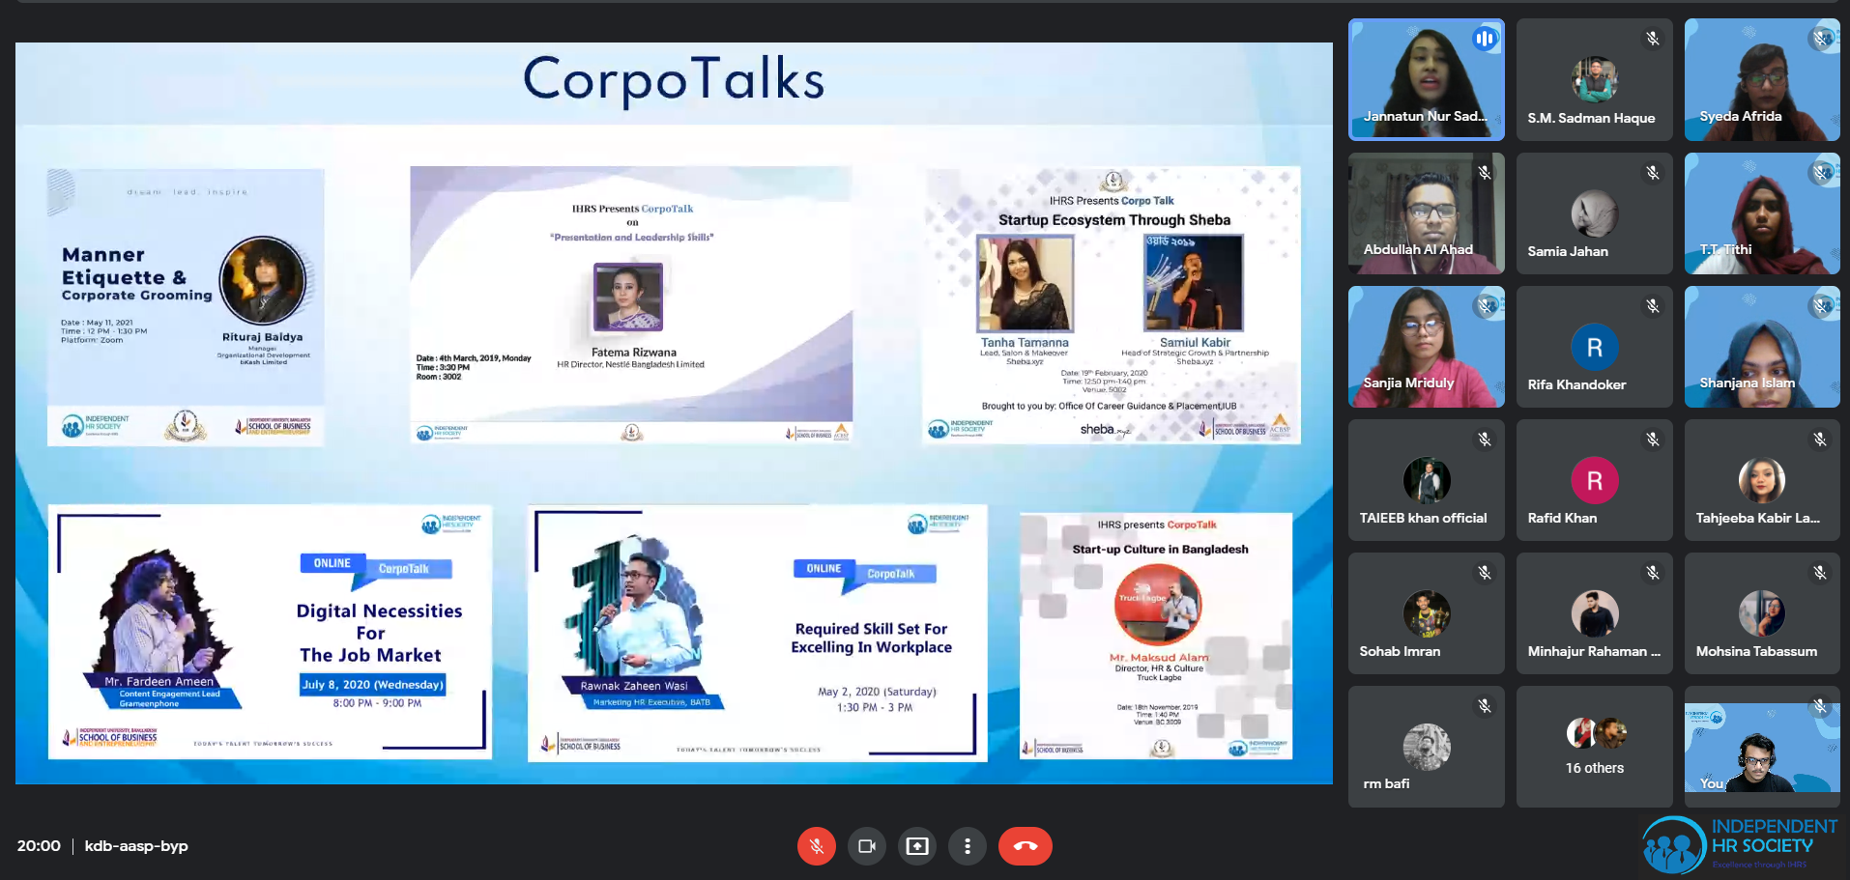
Task: Select Mohsina Tabassum's profile avatar
Action: [x=1762, y=613]
